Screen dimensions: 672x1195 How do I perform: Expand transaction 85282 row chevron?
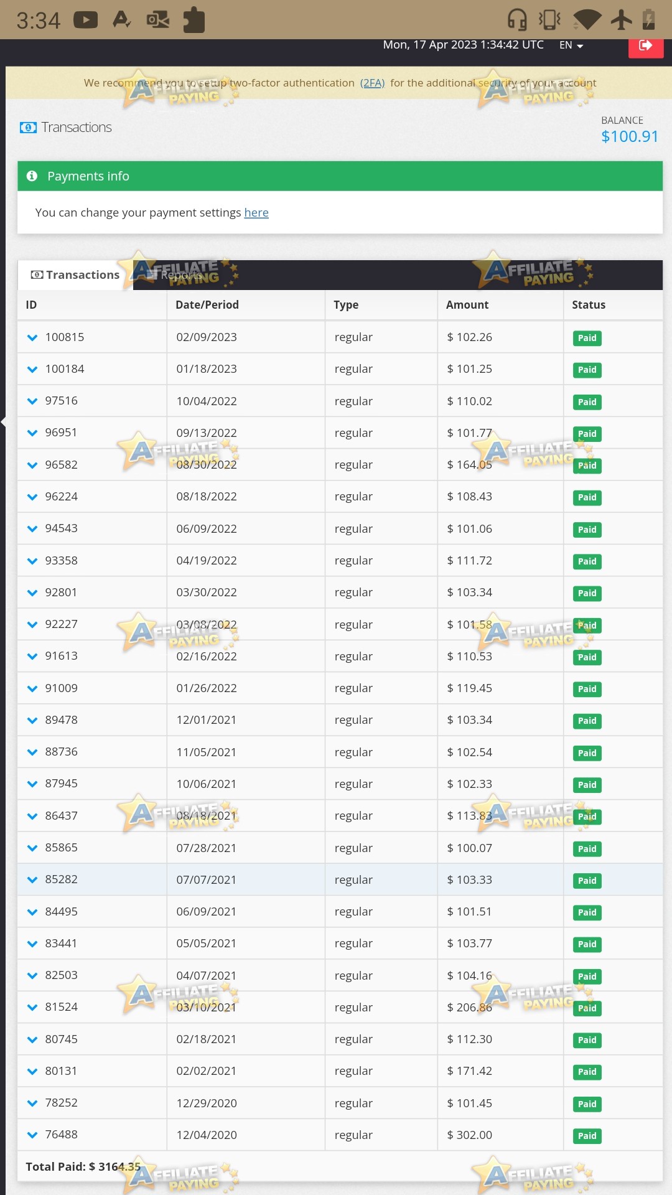32,879
